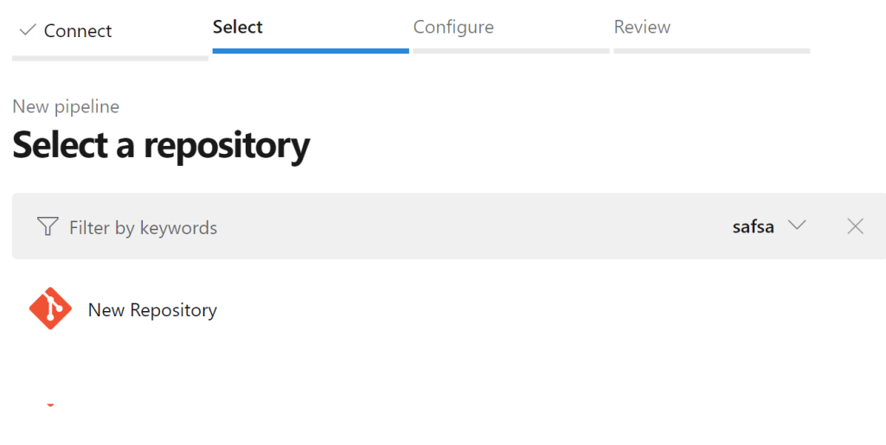The height and width of the screenshot is (445, 886).
Task: Open the Review step tab
Action: (642, 27)
